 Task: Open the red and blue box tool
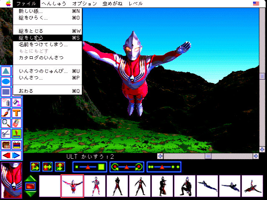[x=17, y=145]
